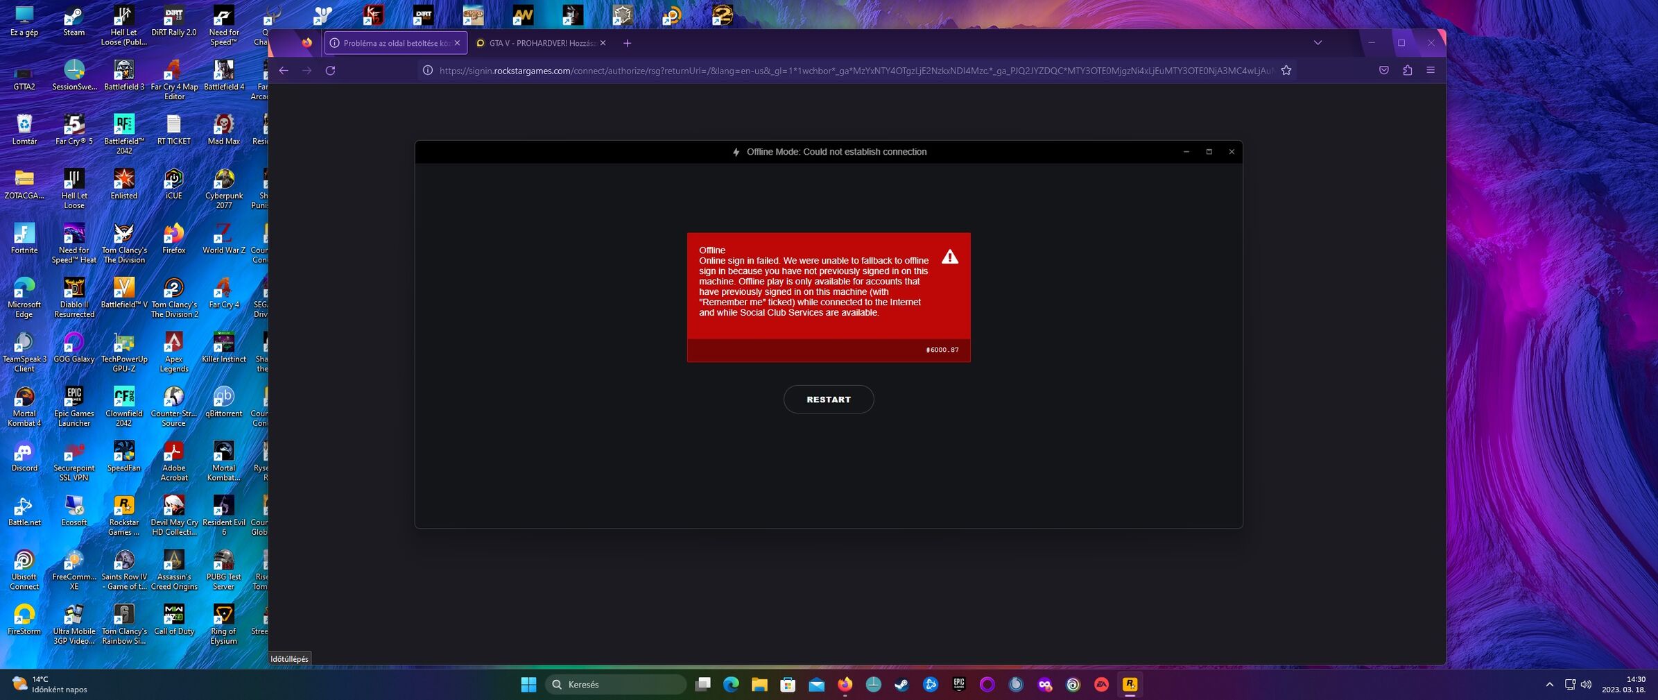This screenshot has height=700, width=1658.
Task: Switch to Firefox in the taskbar
Action: click(845, 685)
